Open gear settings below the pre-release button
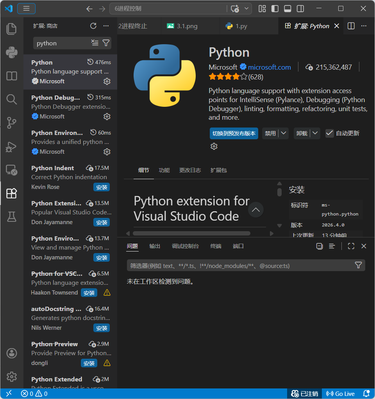This screenshot has height=399, width=375. coord(214,146)
